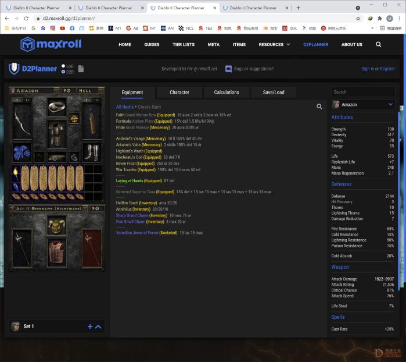Switch to weapon set I on the left hand
The height and width of the screenshot is (362, 406).
(17, 100)
